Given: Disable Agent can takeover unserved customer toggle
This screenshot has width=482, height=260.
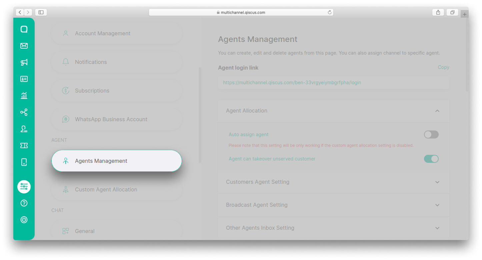Looking at the screenshot, I should (431, 159).
